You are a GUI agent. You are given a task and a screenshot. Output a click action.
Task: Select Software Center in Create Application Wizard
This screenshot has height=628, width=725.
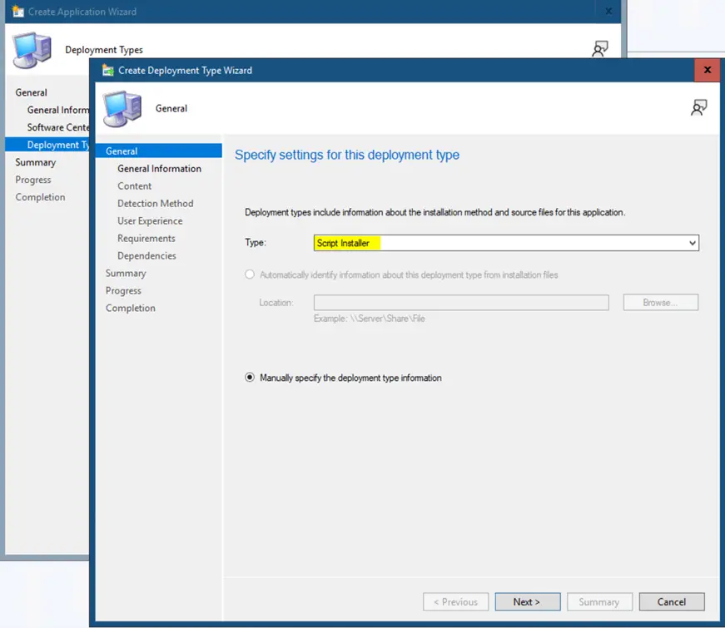click(57, 127)
